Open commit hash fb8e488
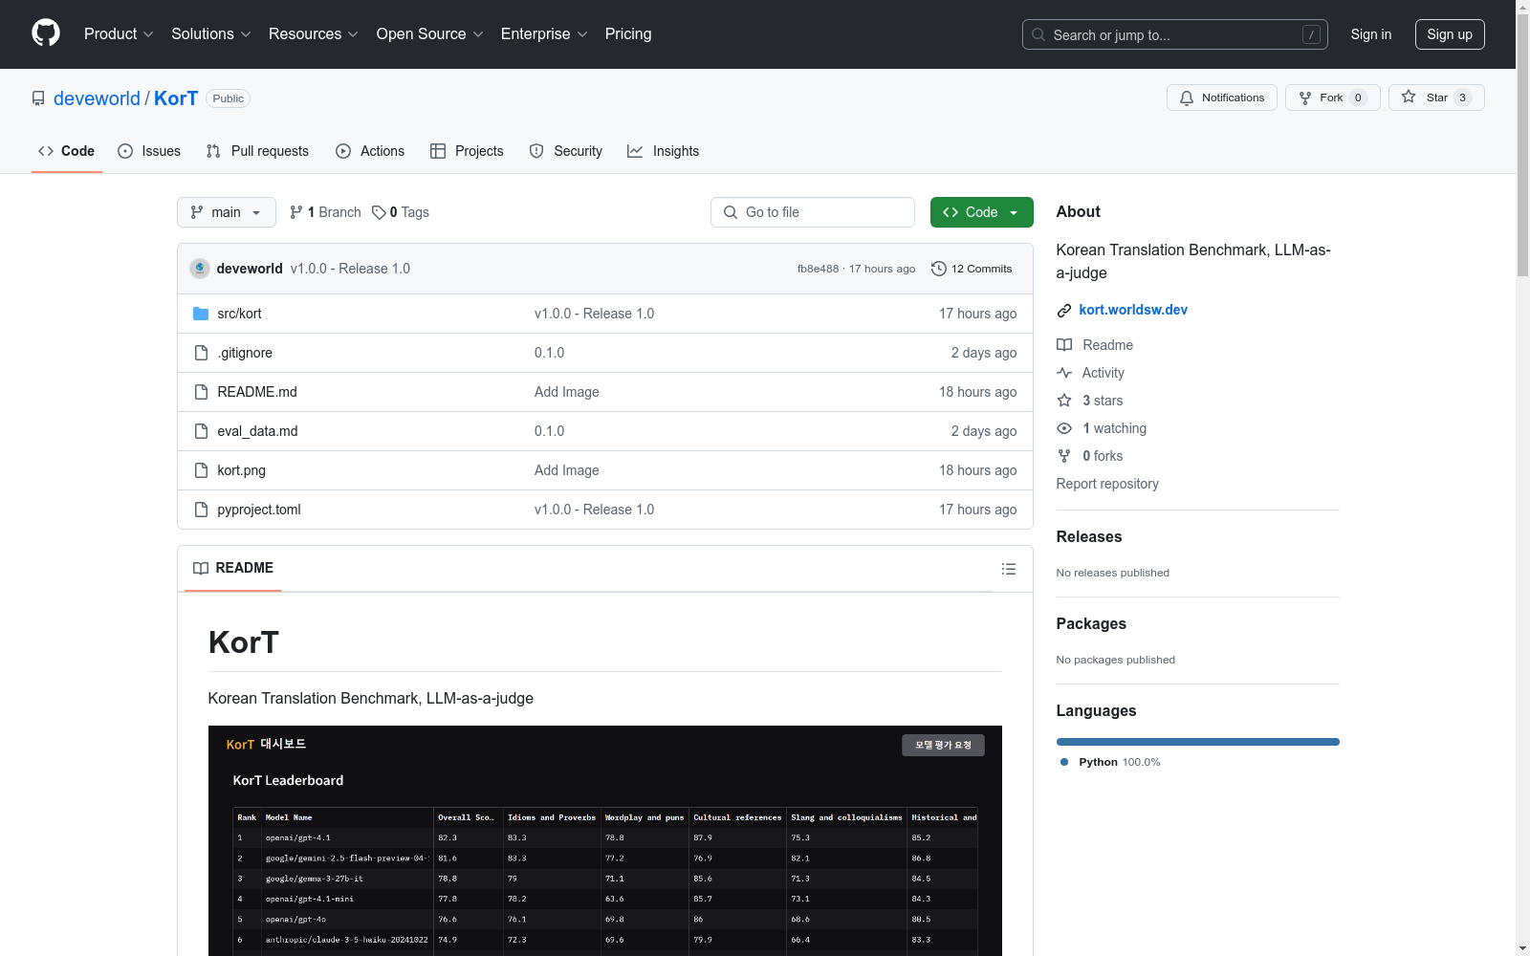 click(818, 269)
